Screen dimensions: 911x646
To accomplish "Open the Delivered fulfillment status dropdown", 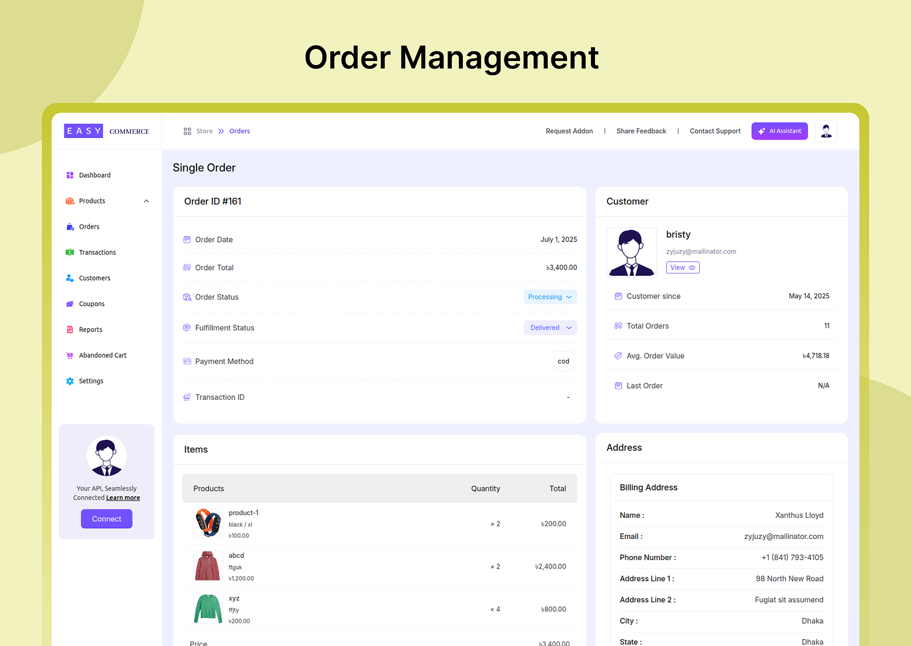I will click(550, 328).
